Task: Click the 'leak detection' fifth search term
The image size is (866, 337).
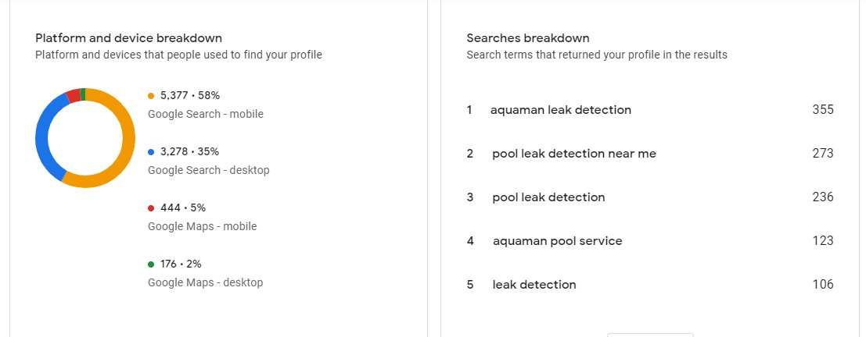Action: pos(534,285)
